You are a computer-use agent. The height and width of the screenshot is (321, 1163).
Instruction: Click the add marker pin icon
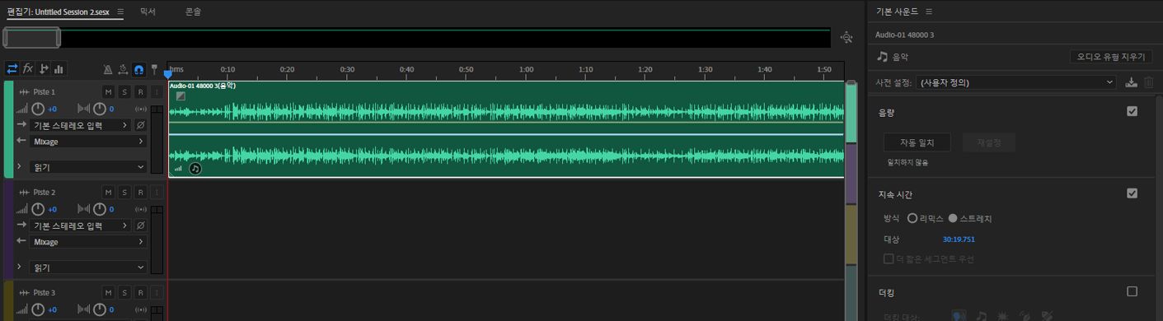pos(154,70)
